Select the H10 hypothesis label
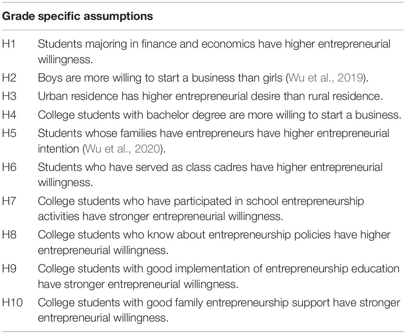This screenshot has height=334, width=406. [13, 303]
